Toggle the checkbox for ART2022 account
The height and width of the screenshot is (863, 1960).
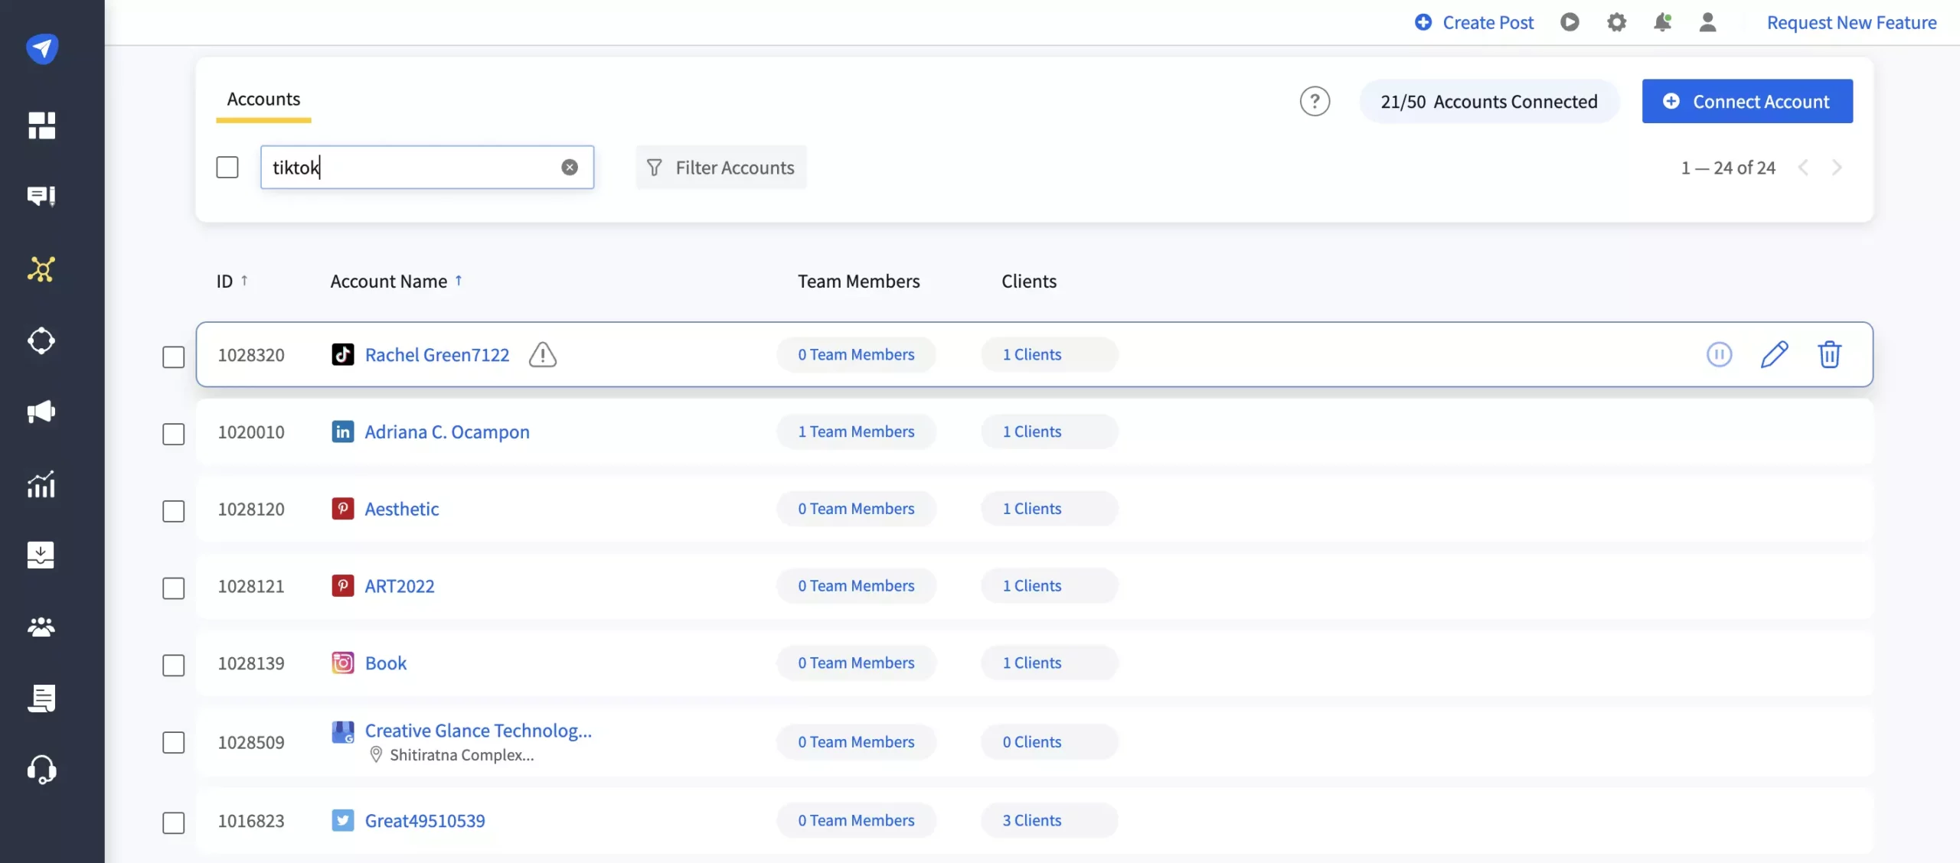(174, 586)
